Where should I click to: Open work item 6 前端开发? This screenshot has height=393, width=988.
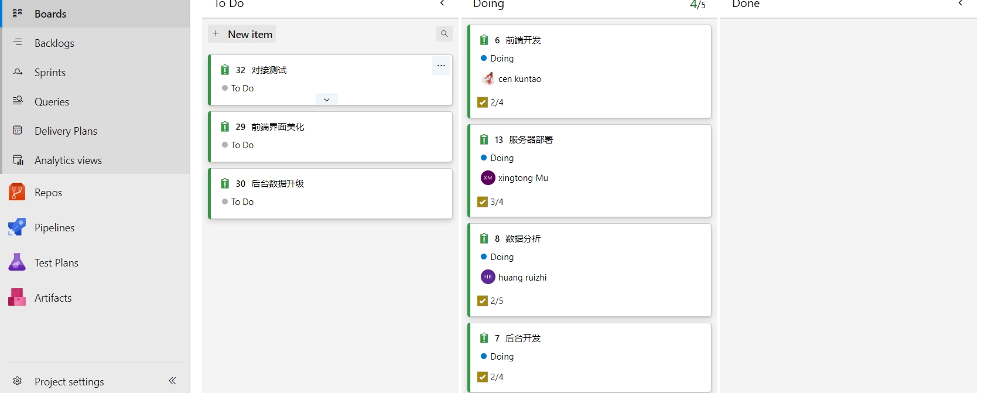click(523, 40)
